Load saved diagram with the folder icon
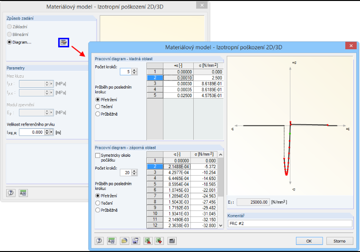The width and height of the screenshot is (360, 252). point(124,241)
